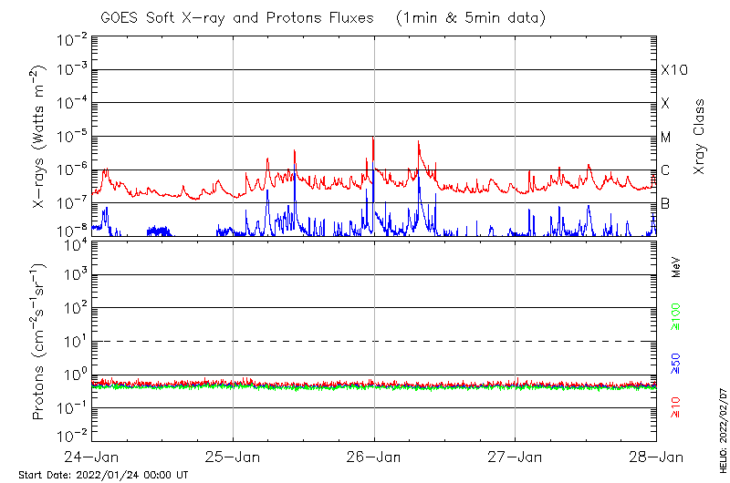Click the M flare class label
This screenshot has height=483, width=730.
(x=666, y=138)
